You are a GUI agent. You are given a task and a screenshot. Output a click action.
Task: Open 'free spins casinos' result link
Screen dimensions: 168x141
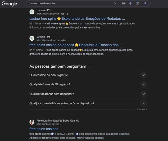(x=44, y=129)
